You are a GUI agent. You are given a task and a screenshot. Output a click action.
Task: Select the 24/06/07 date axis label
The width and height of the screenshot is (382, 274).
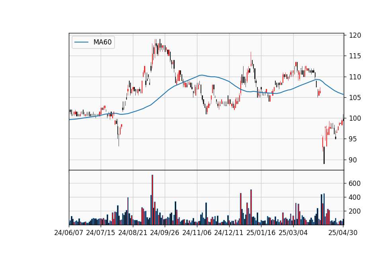coord(69,233)
